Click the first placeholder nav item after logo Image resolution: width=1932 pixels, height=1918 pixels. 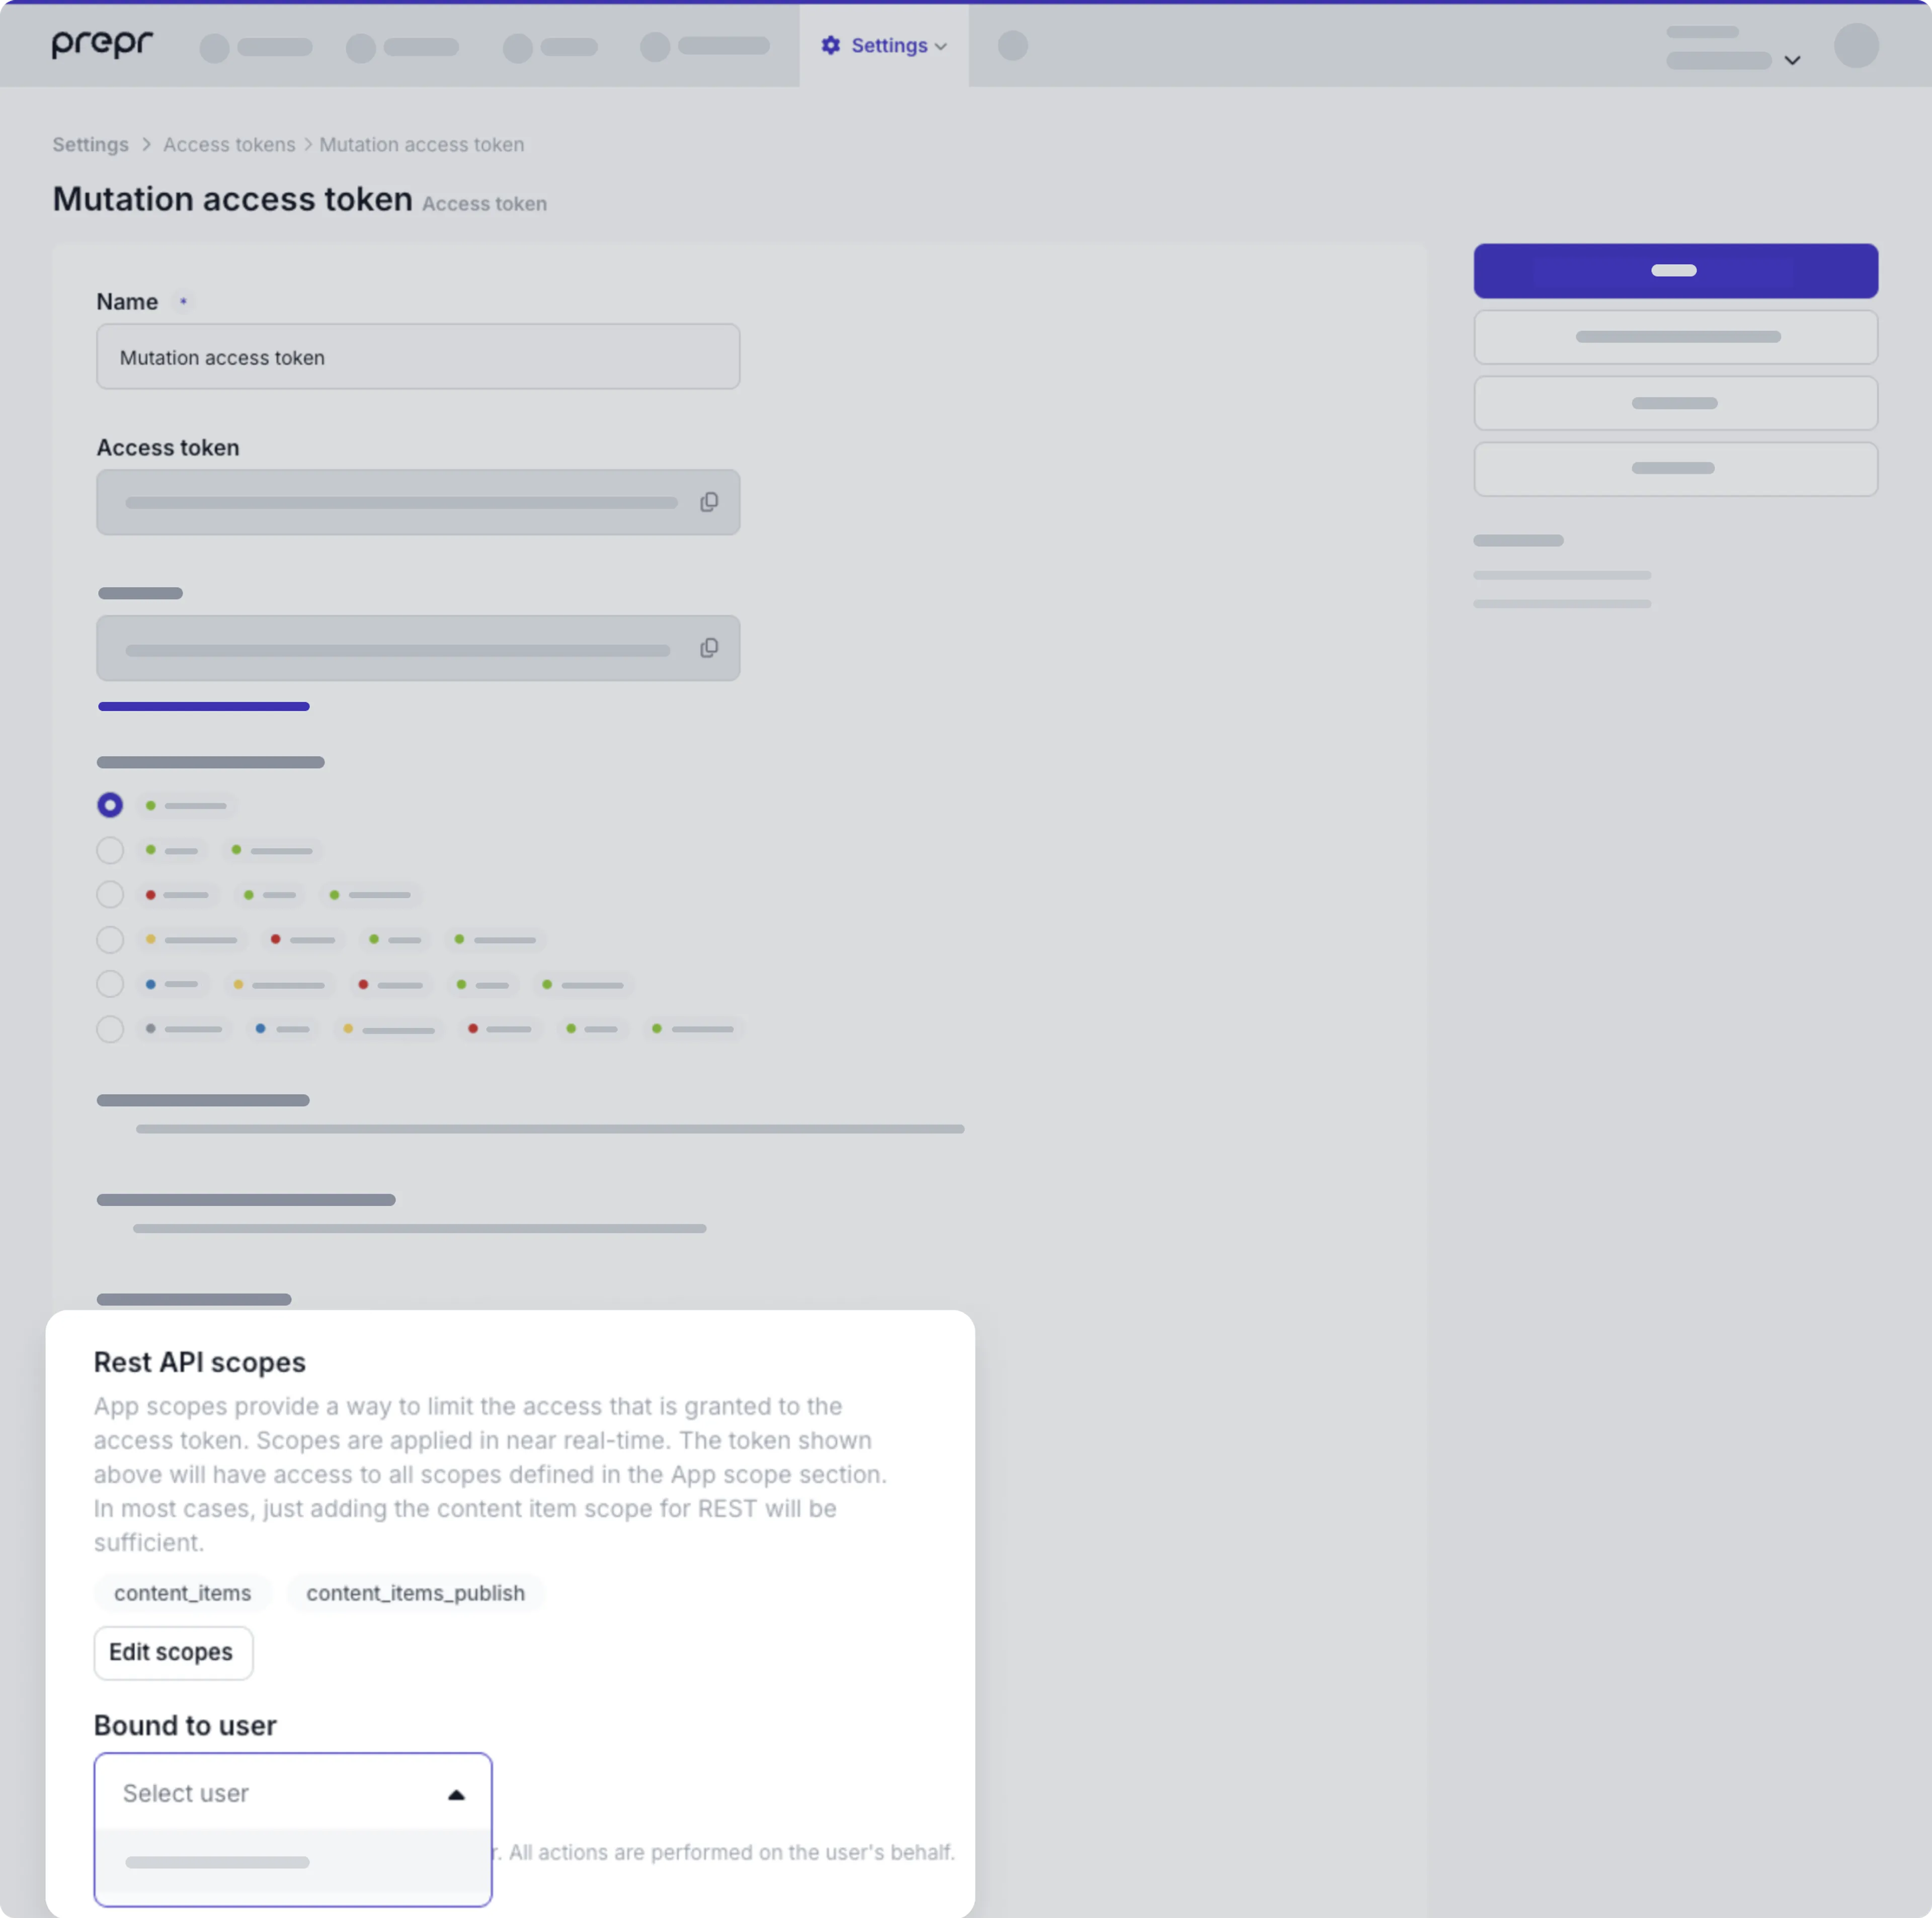[x=256, y=47]
